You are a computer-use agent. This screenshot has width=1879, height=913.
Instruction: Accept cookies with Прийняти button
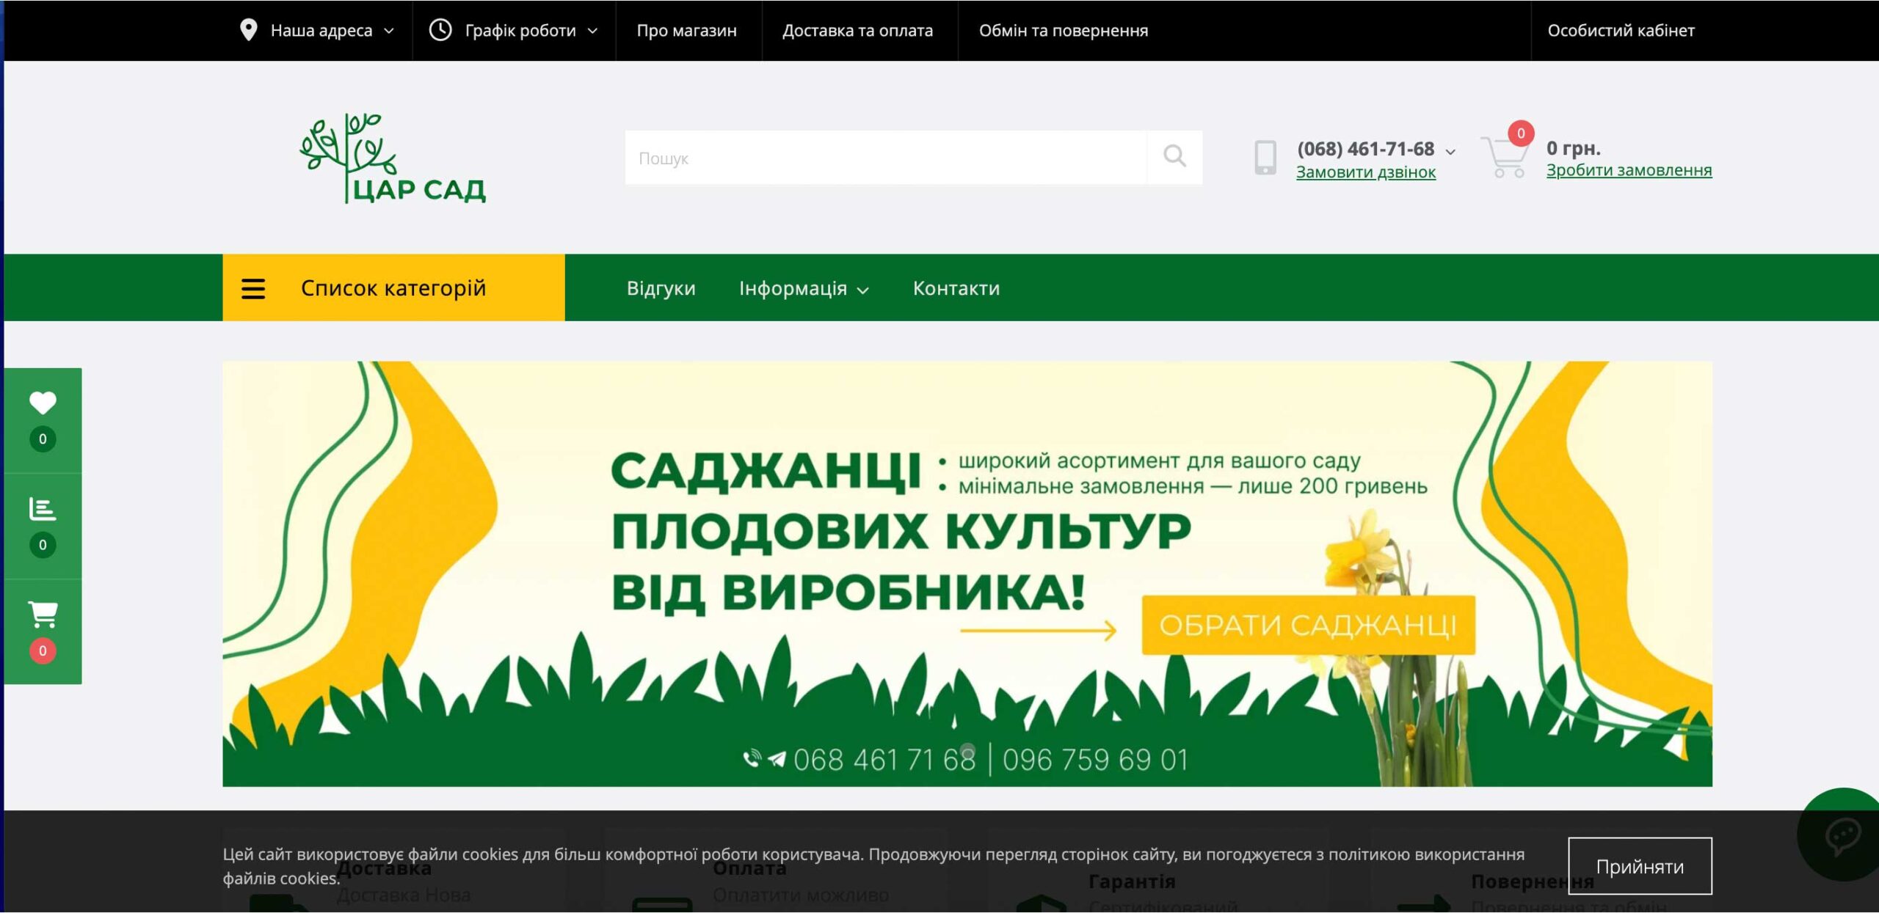[1639, 867]
